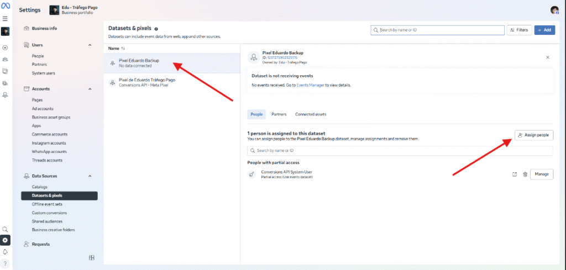Switch to the Partners tab
Viewport: 566px width, 270px height.
coord(279,114)
